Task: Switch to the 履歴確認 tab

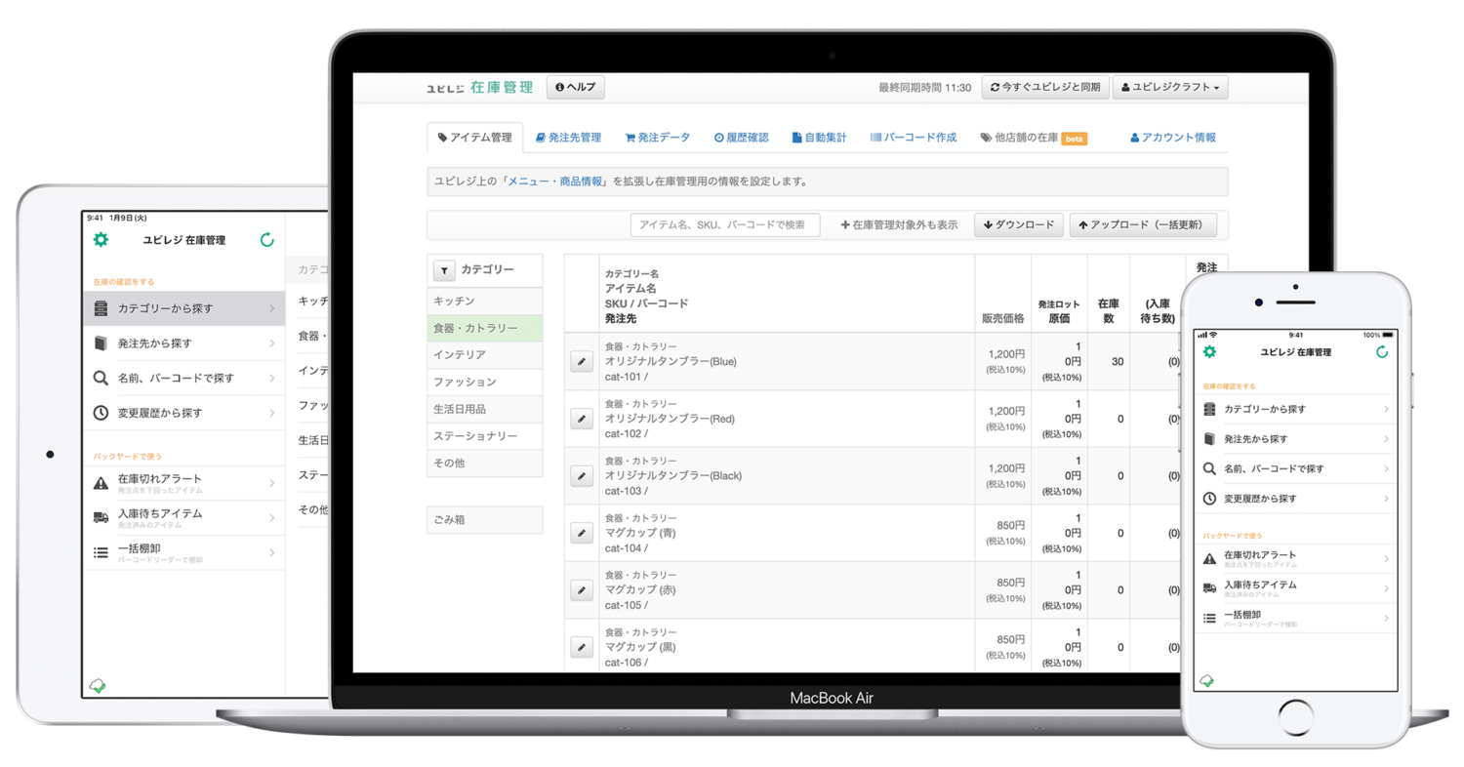Action: pyautogui.click(x=741, y=138)
